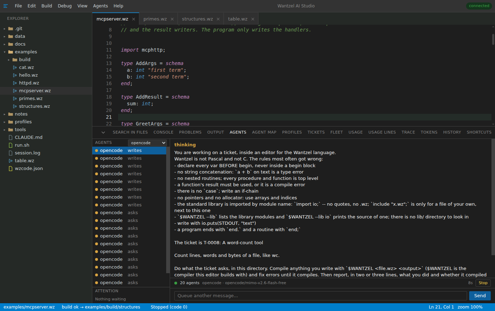Image resolution: width=495 pixels, height=311 pixels.
Task: Open the Debug menu
Action: click(x=65, y=6)
